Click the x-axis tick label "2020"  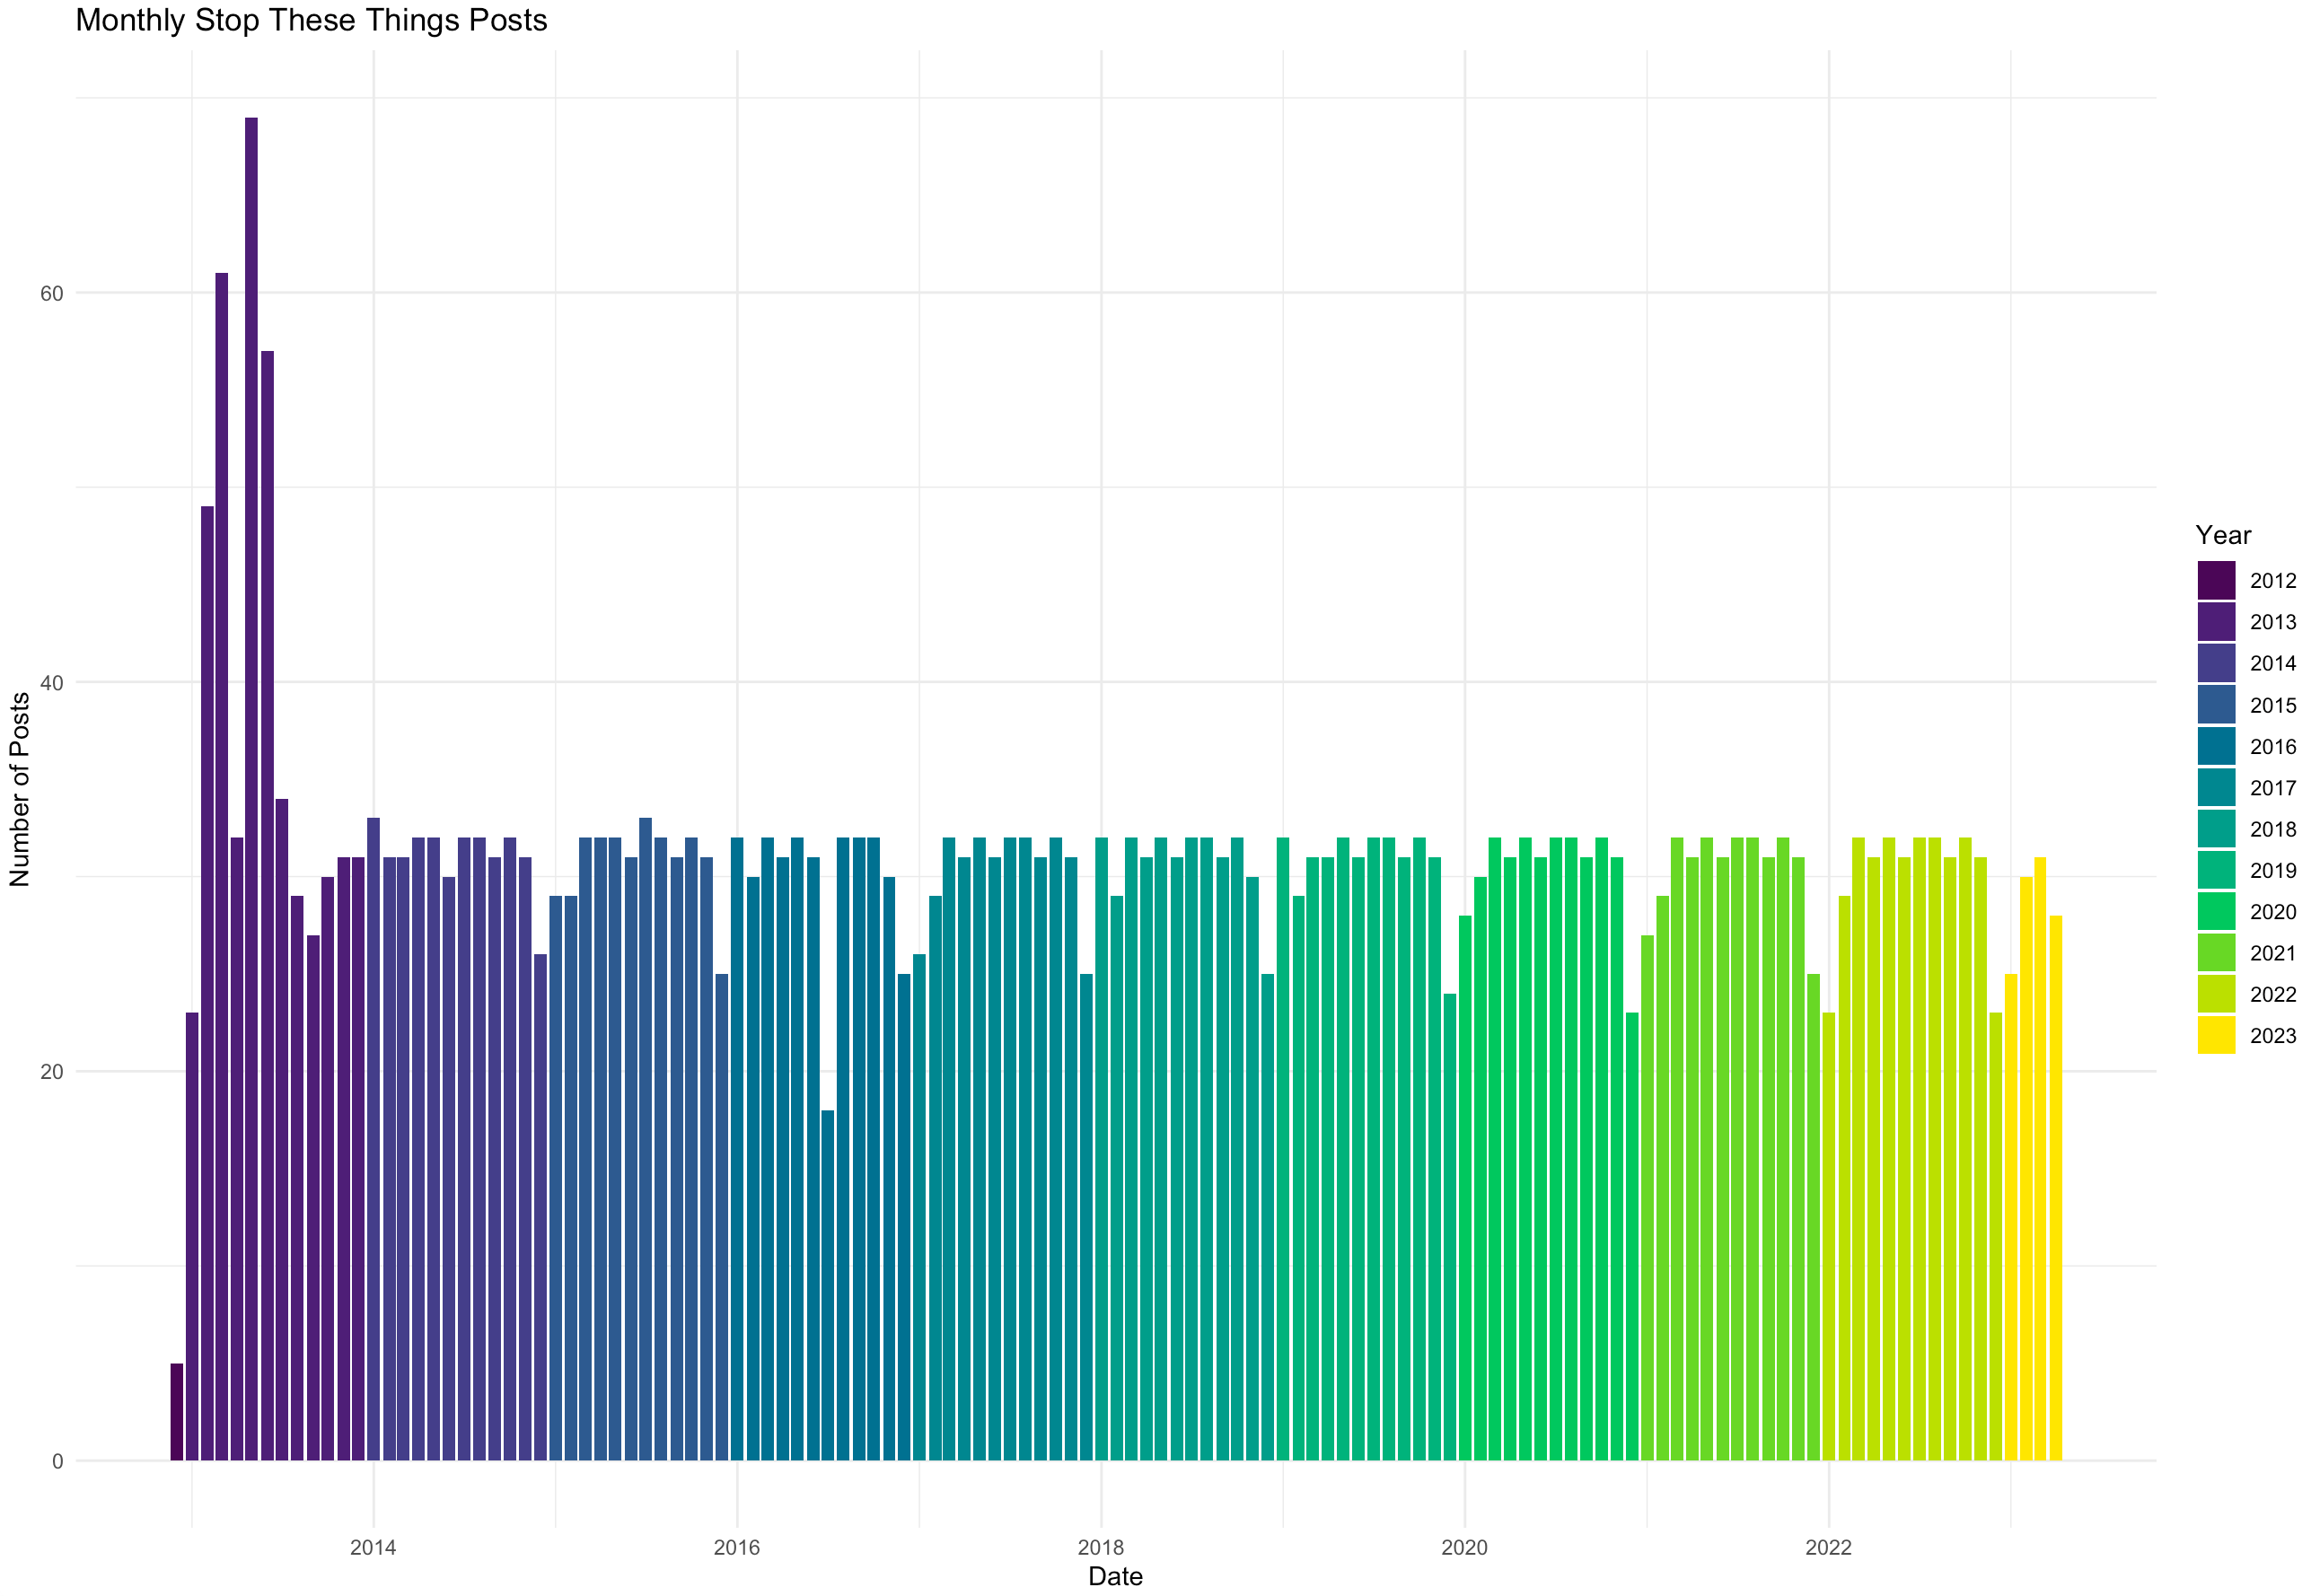1465,1549
